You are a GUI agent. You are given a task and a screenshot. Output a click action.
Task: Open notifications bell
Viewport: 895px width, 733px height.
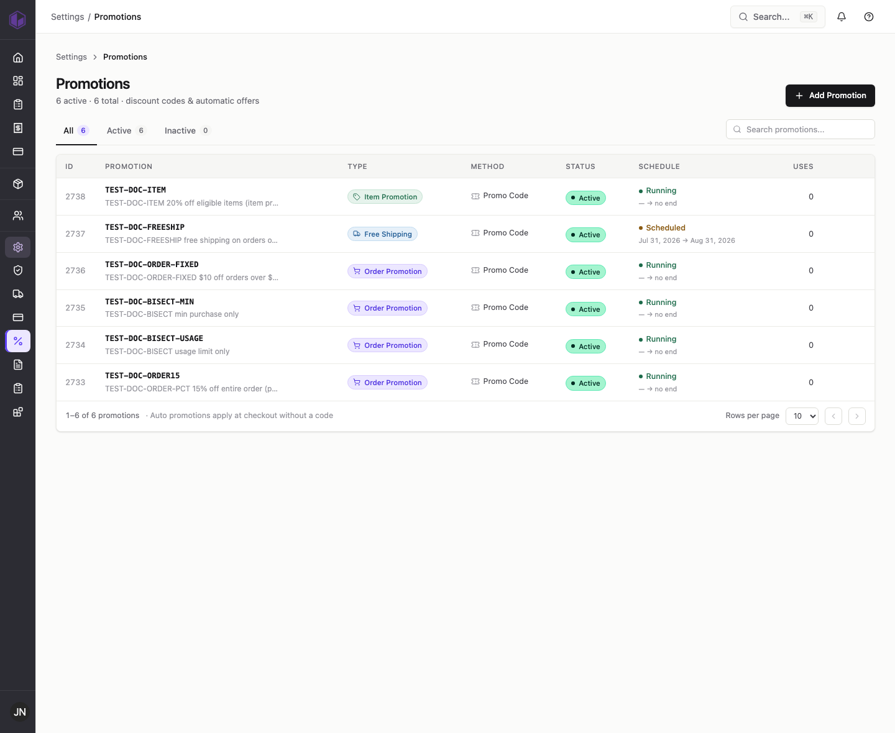(x=842, y=17)
